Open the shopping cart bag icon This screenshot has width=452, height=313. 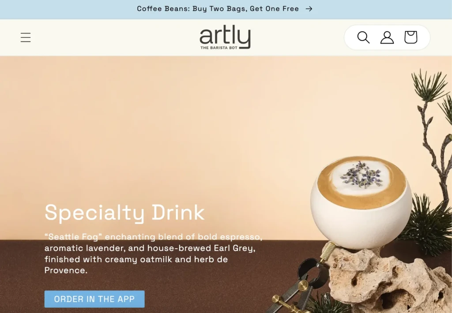411,37
